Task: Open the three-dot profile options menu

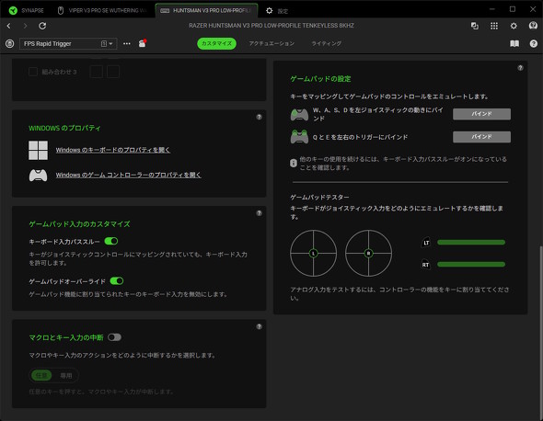Action: click(127, 43)
